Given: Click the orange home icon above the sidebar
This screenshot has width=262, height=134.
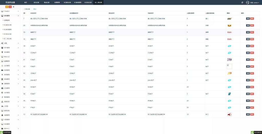Looking at the screenshot, I should tap(7, 7).
